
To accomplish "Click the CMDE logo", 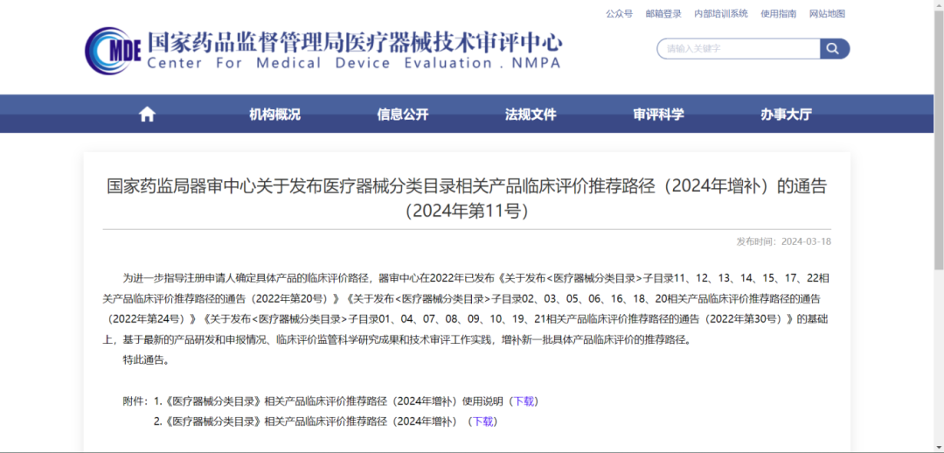I will (113, 51).
